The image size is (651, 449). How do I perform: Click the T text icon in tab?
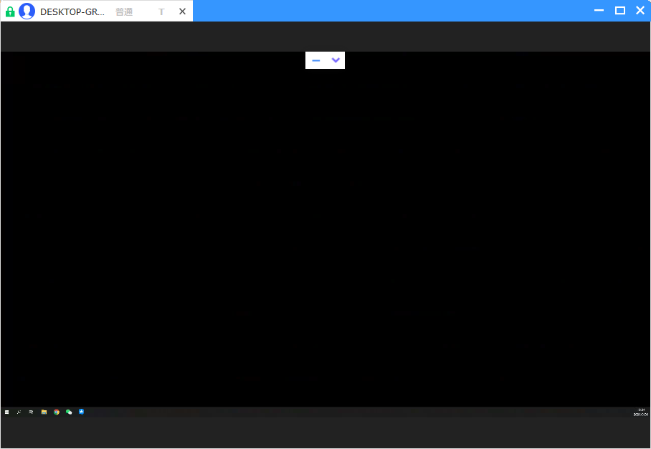coord(161,11)
